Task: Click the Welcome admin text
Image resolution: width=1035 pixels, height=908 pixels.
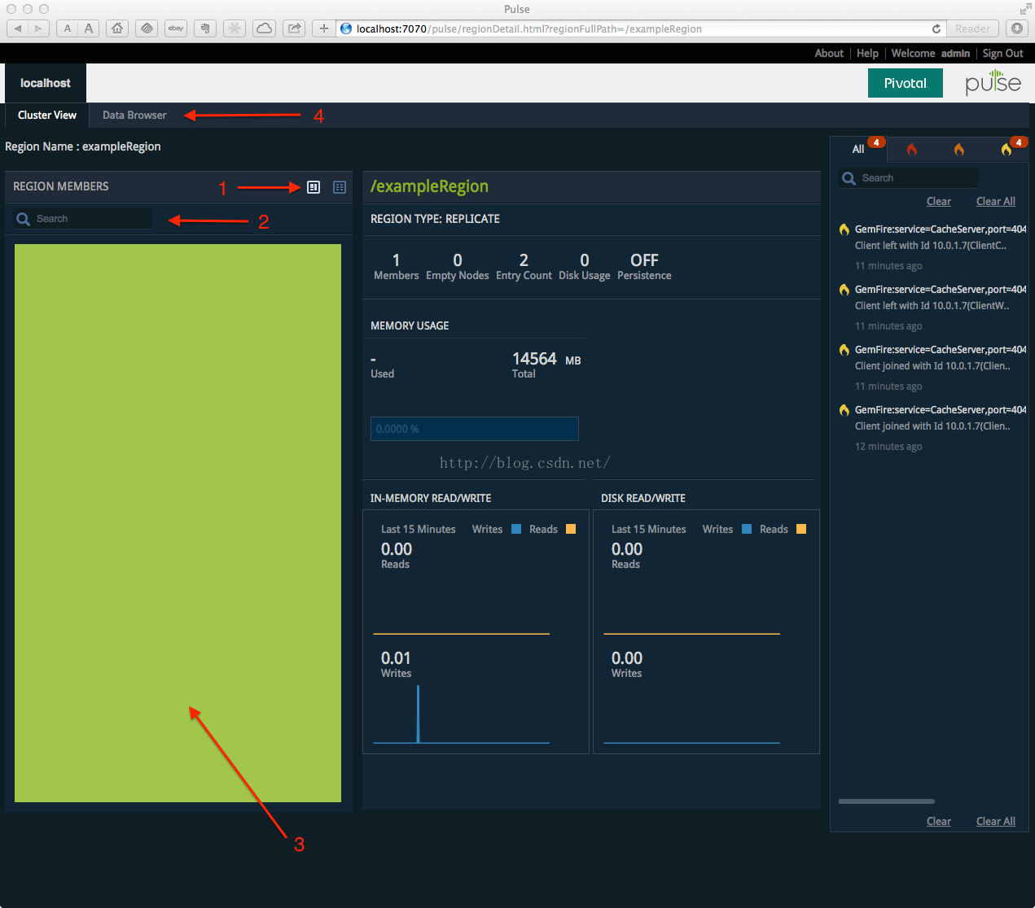Action: click(x=931, y=53)
